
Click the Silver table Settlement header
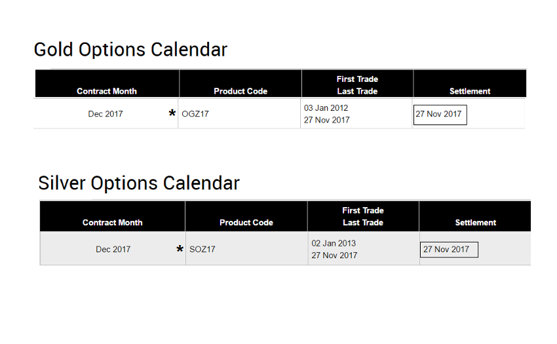pos(475,223)
